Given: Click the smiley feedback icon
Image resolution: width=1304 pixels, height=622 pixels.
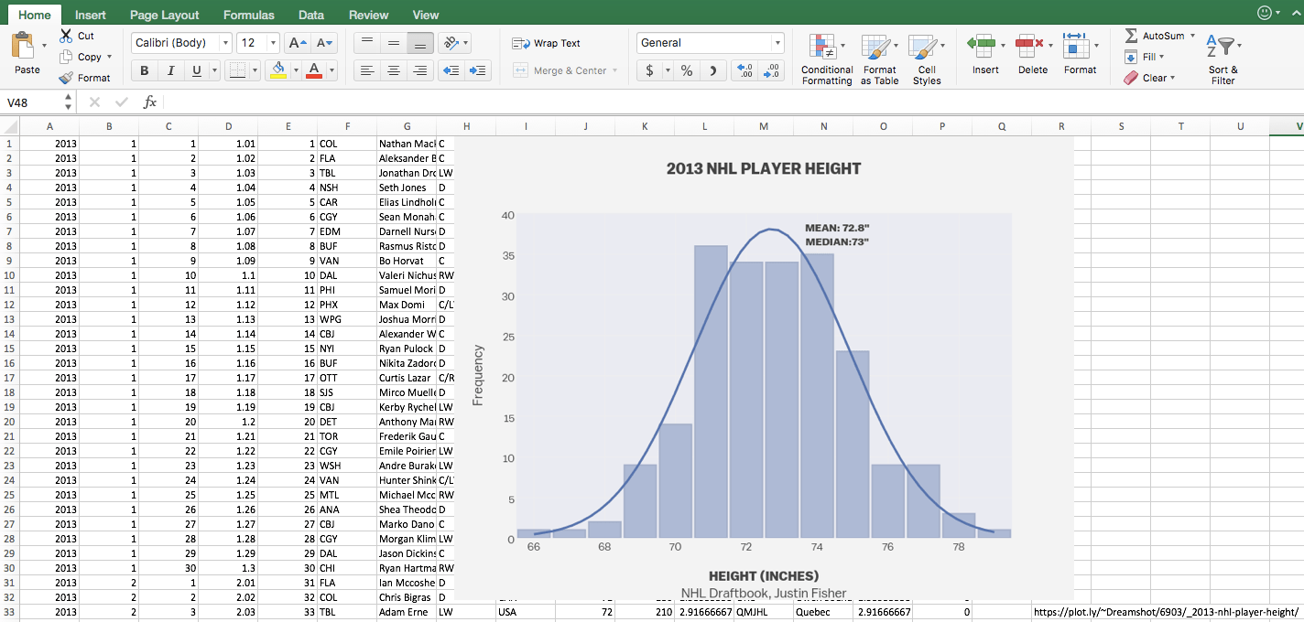Looking at the screenshot, I should [1266, 13].
